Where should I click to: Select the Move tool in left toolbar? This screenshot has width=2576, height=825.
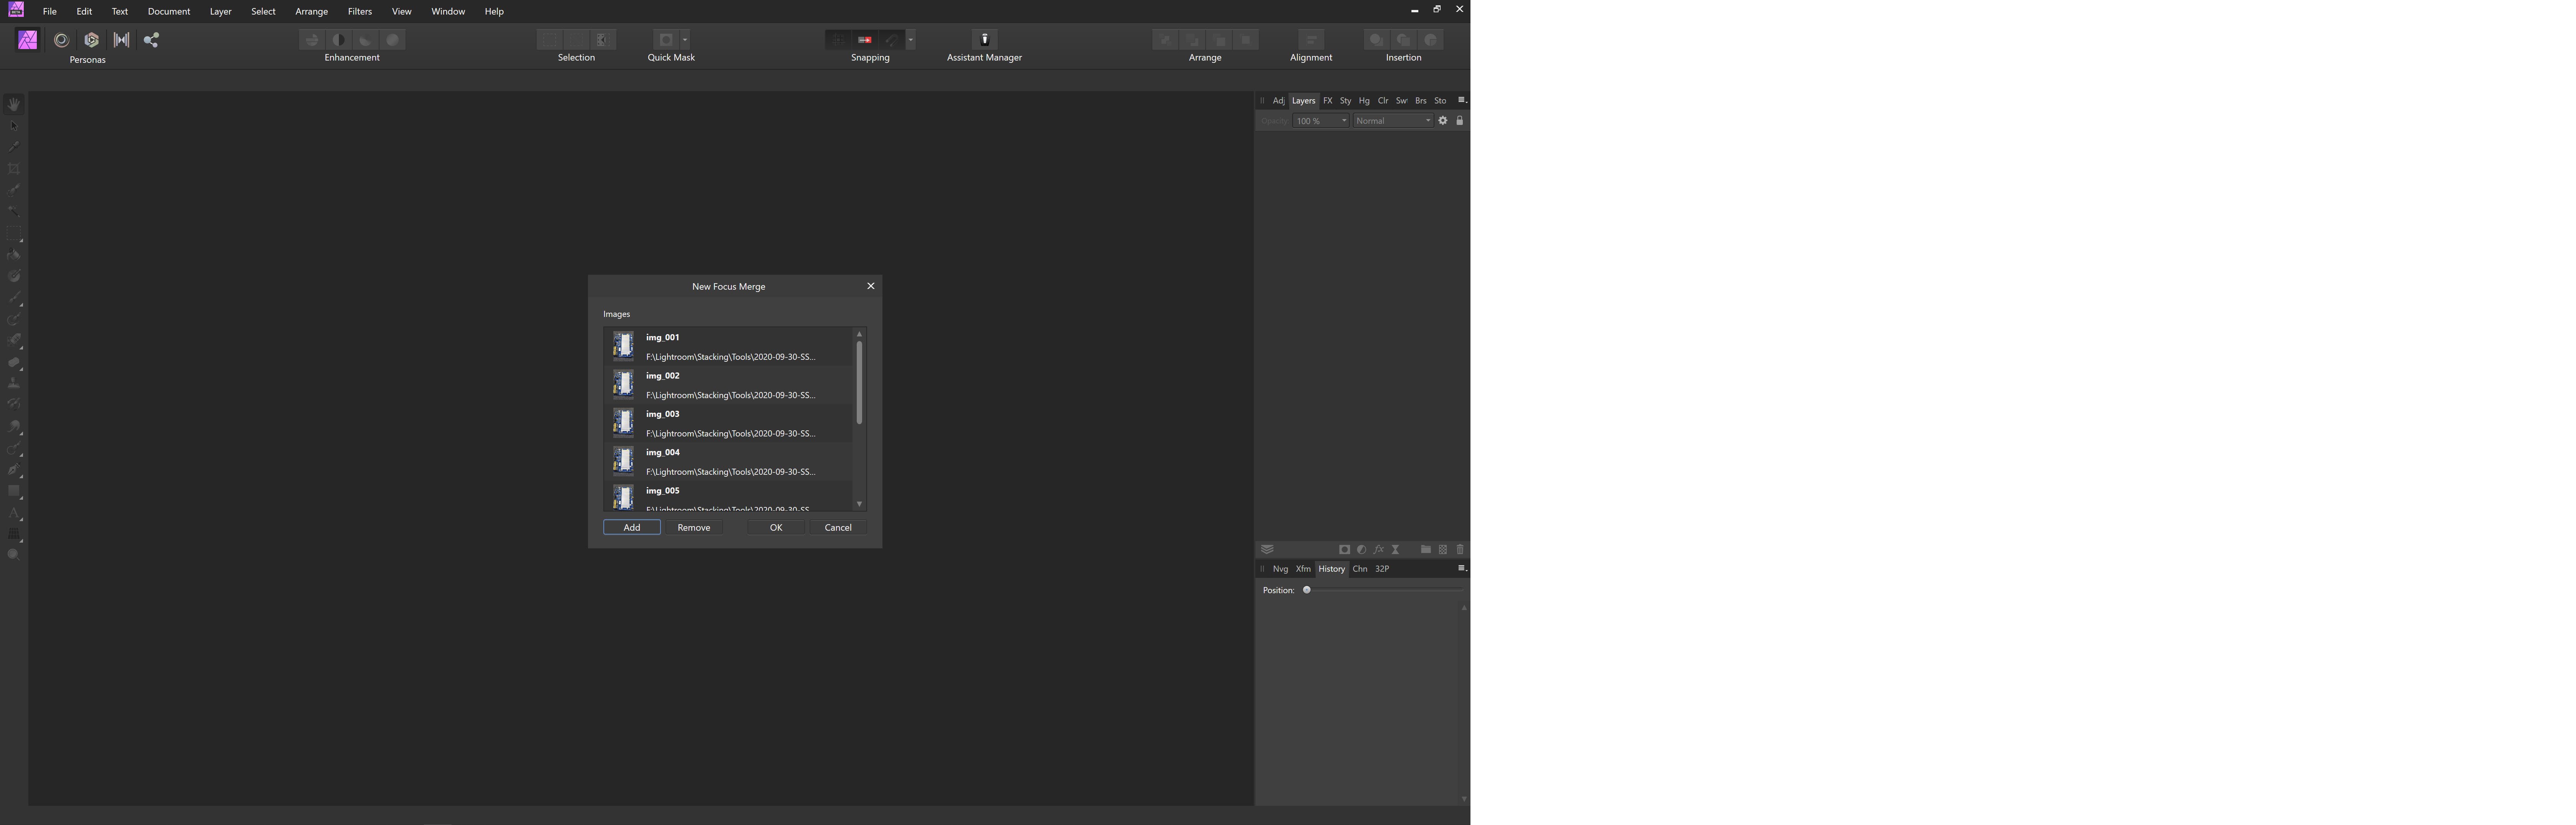tap(14, 126)
